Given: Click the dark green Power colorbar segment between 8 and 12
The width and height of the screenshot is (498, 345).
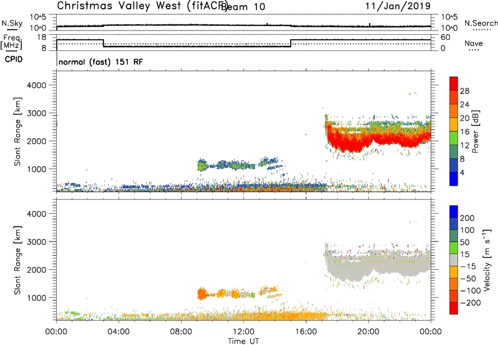Looking at the screenshot, I should point(454,151).
